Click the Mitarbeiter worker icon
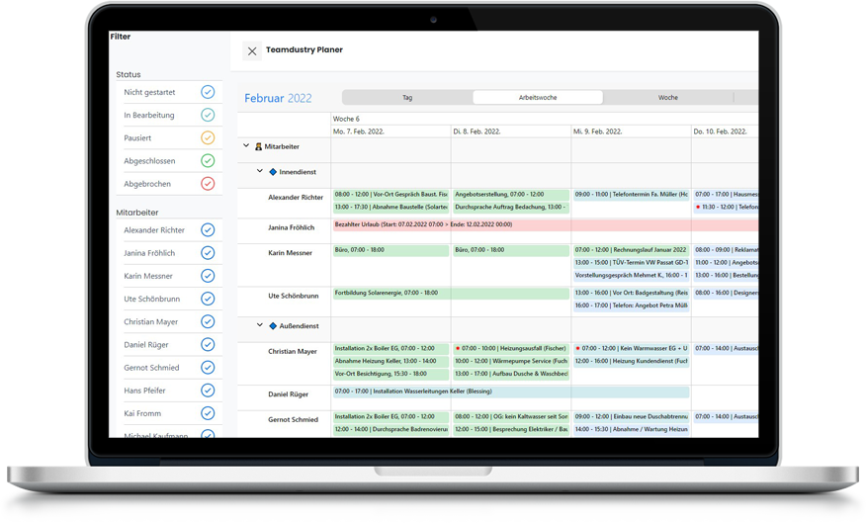This screenshot has width=866, height=523. (258, 147)
